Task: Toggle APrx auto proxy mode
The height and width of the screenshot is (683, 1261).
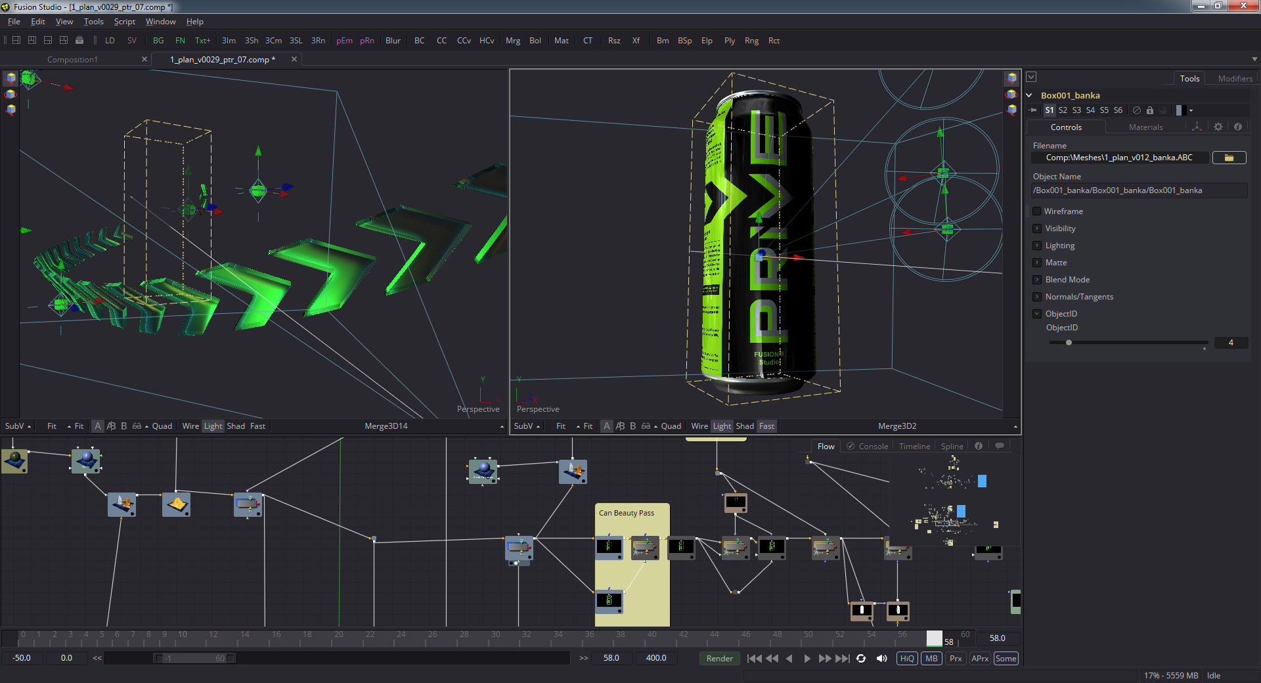Action: 980,658
